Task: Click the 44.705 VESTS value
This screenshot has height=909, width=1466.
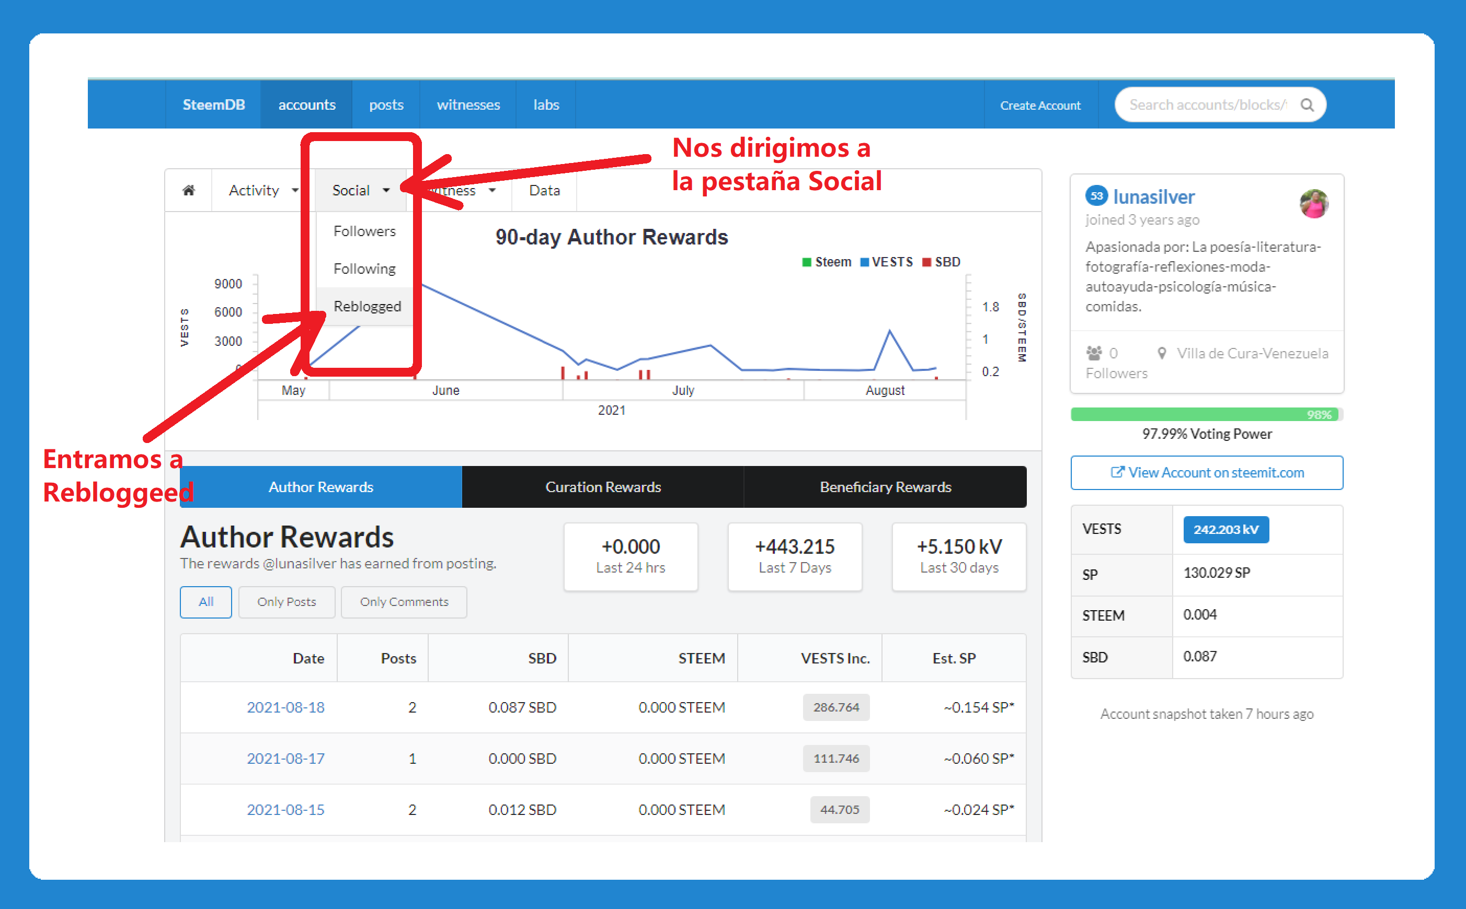Action: [839, 810]
